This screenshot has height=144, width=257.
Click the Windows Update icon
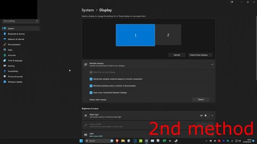5,82
